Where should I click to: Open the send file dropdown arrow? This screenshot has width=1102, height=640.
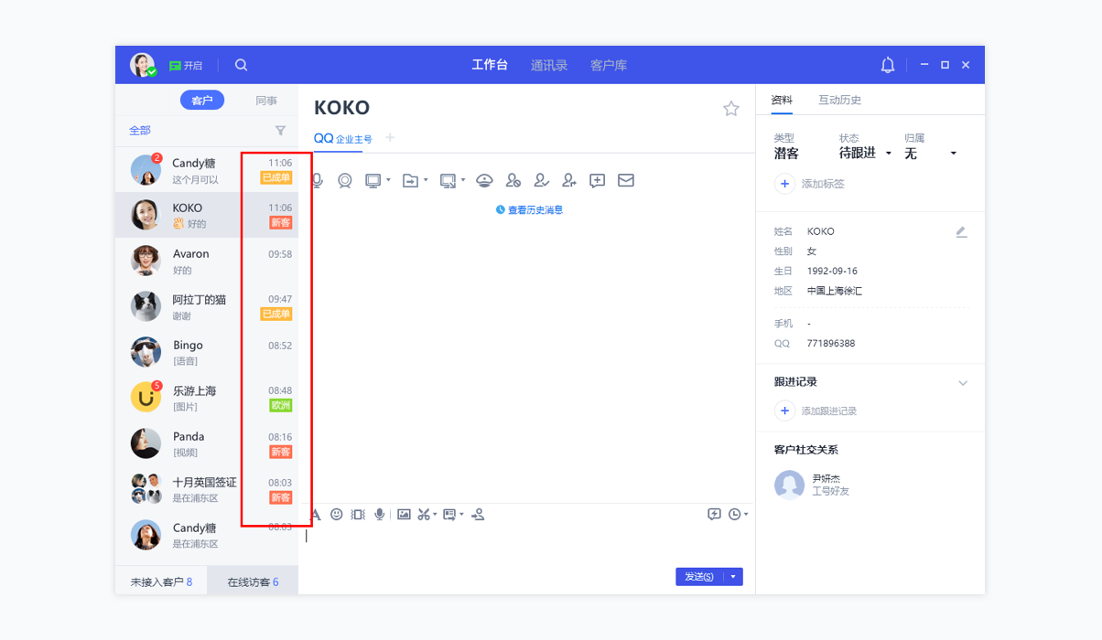tap(426, 180)
